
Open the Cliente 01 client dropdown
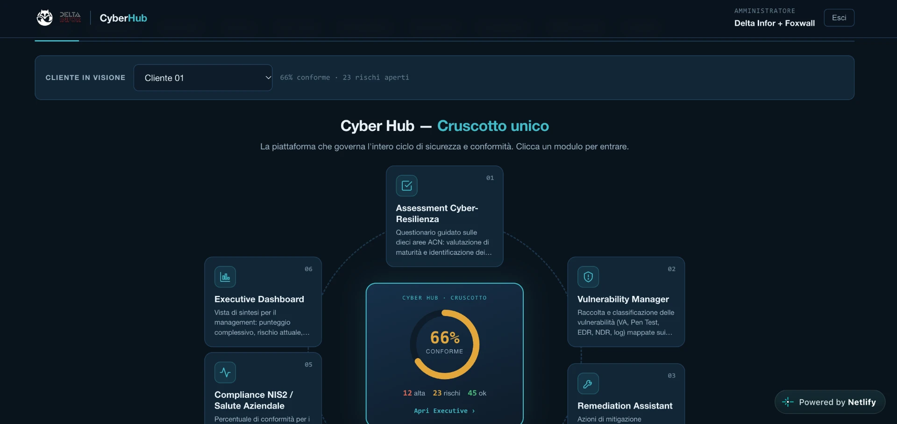pyautogui.click(x=203, y=78)
